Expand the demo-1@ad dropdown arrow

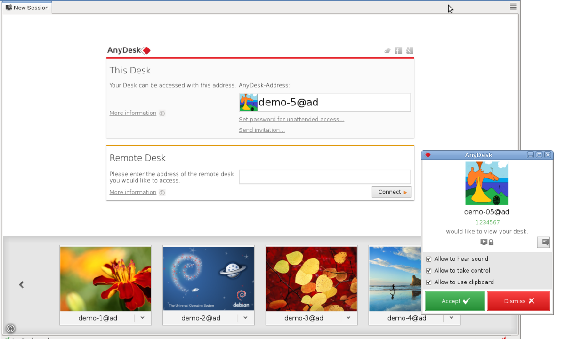143,318
